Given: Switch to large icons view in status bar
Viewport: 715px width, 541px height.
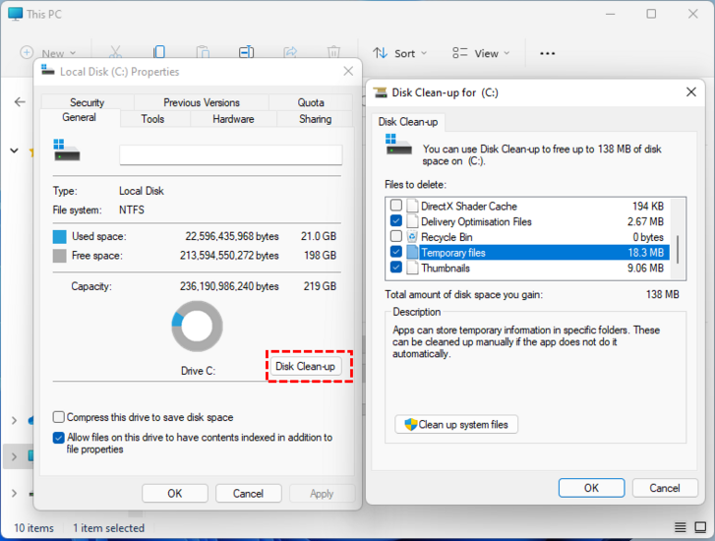Looking at the screenshot, I should (x=699, y=528).
